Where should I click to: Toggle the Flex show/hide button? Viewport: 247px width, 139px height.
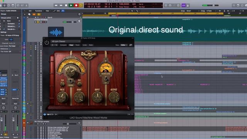pyautogui.click(x=58, y=11)
